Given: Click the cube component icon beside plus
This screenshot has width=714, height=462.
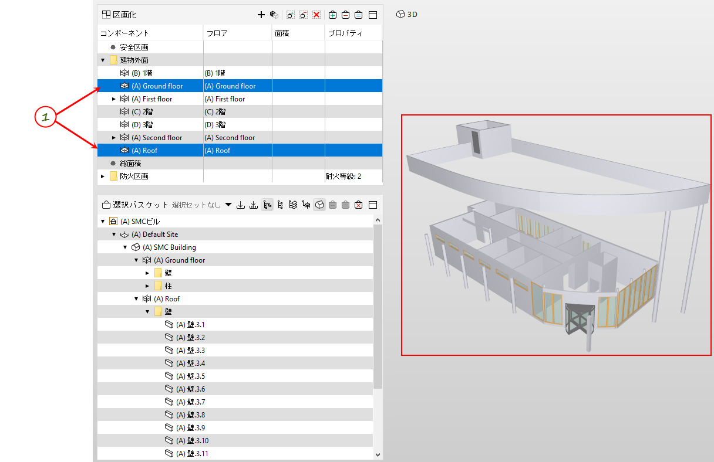Looking at the screenshot, I should tap(274, 15).
